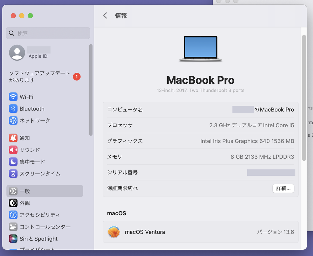Screen dimensions: 313x256
Task: Click the red update badge
Action: (77, 76)
